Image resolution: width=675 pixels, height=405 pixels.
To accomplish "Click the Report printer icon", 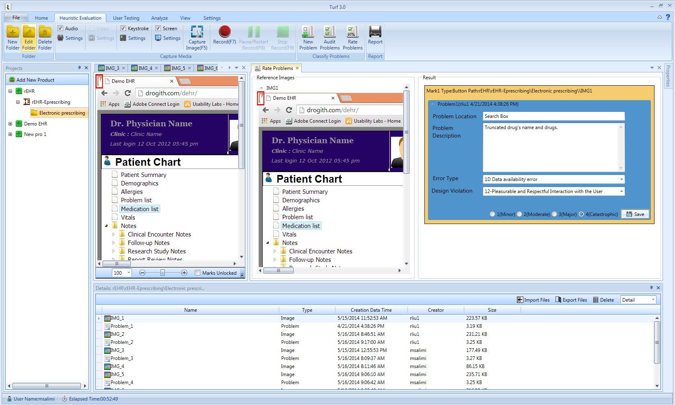I will (375, 32).
